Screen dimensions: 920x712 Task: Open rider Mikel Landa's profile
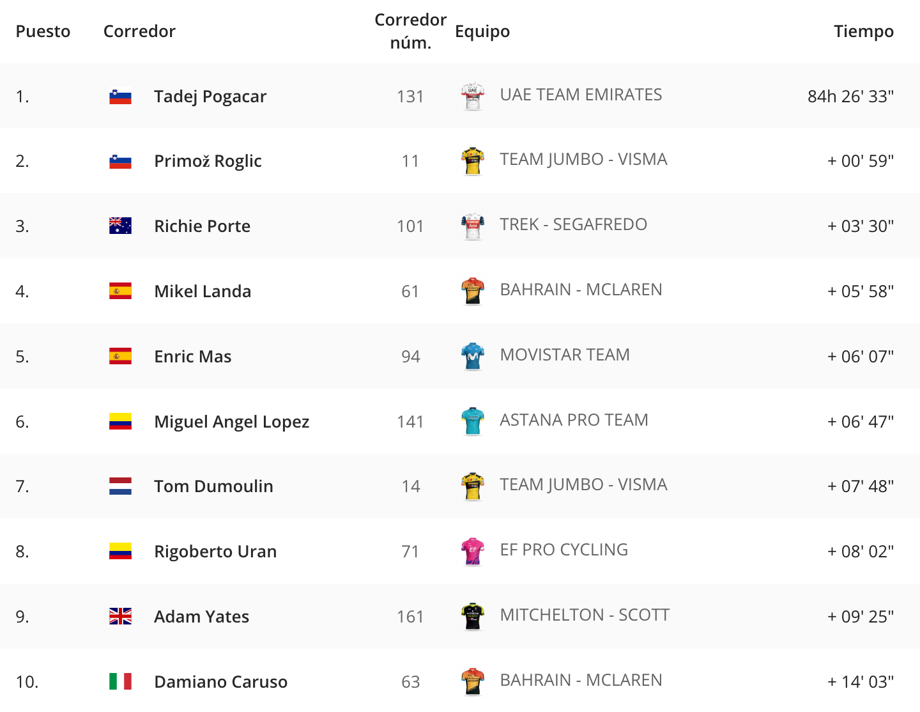203,291
